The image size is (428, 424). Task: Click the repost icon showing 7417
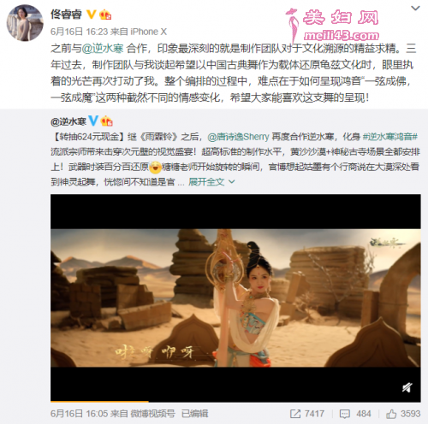[x=295, y=414]
